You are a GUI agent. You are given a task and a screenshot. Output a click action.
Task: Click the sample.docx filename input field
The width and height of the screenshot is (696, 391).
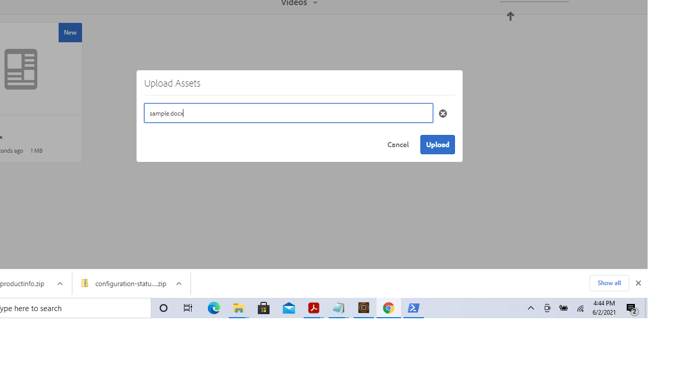(288, 113)
